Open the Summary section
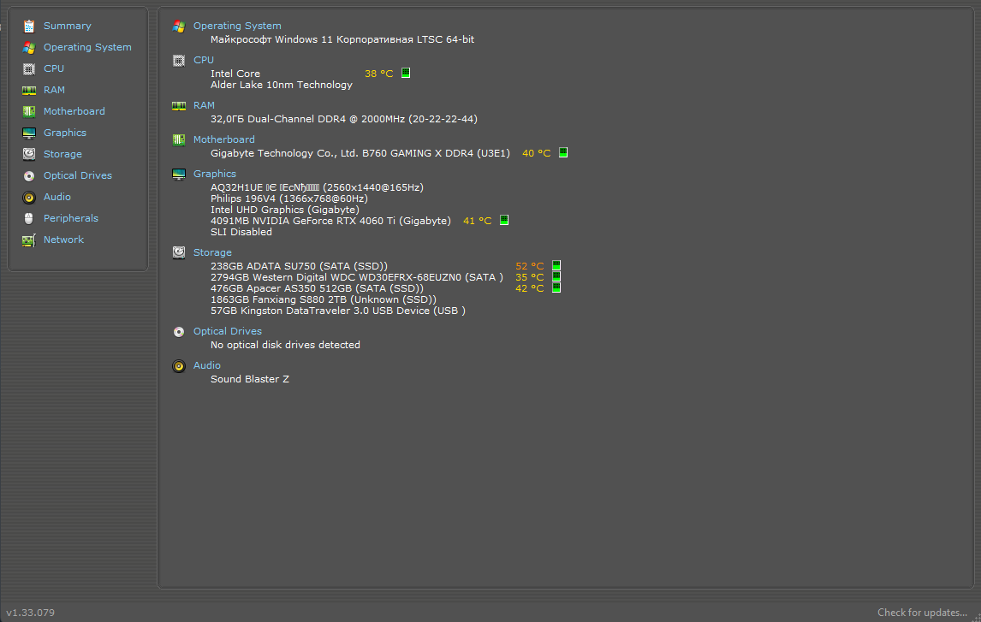 [x=67, y=26]
